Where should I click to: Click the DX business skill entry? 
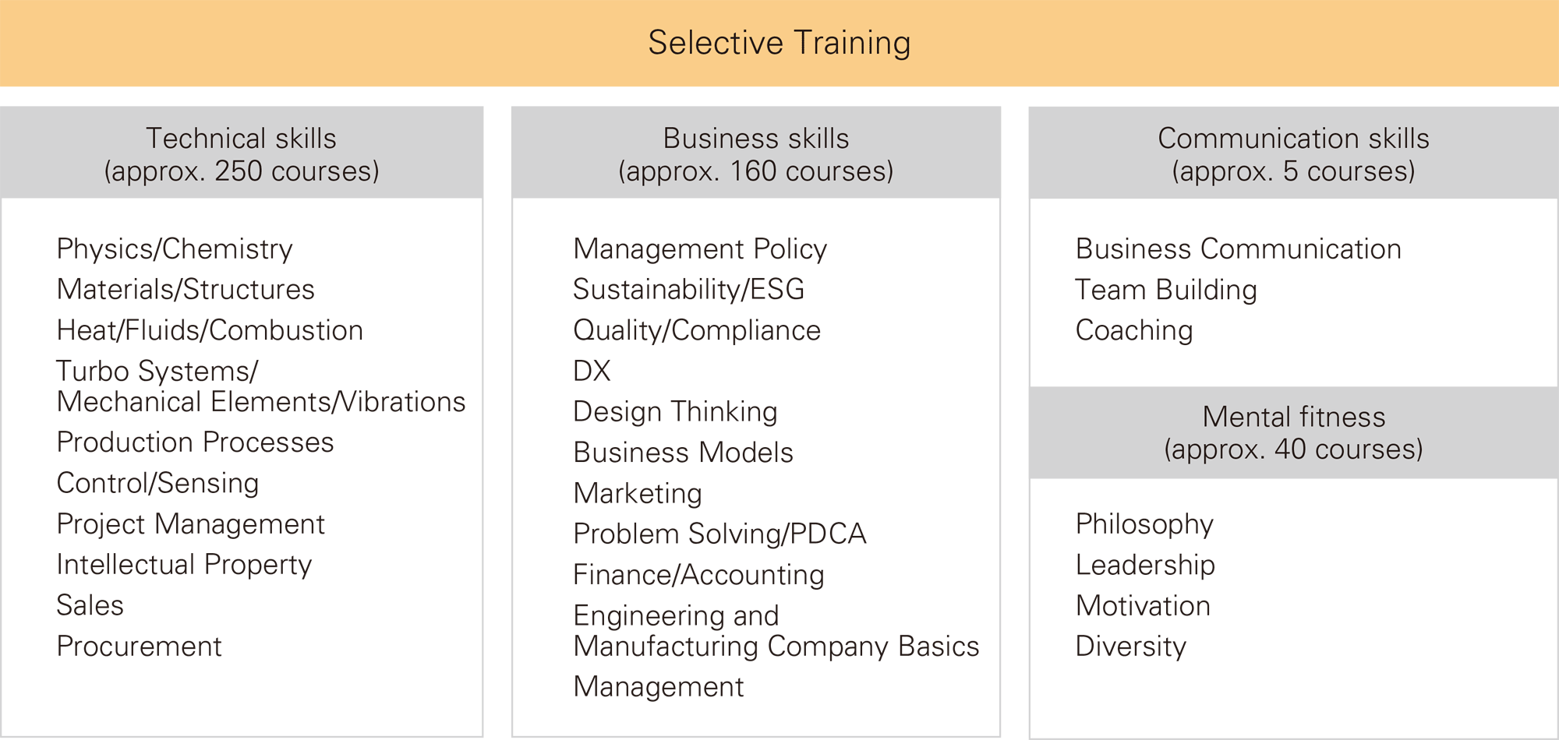tap(592, 371)
